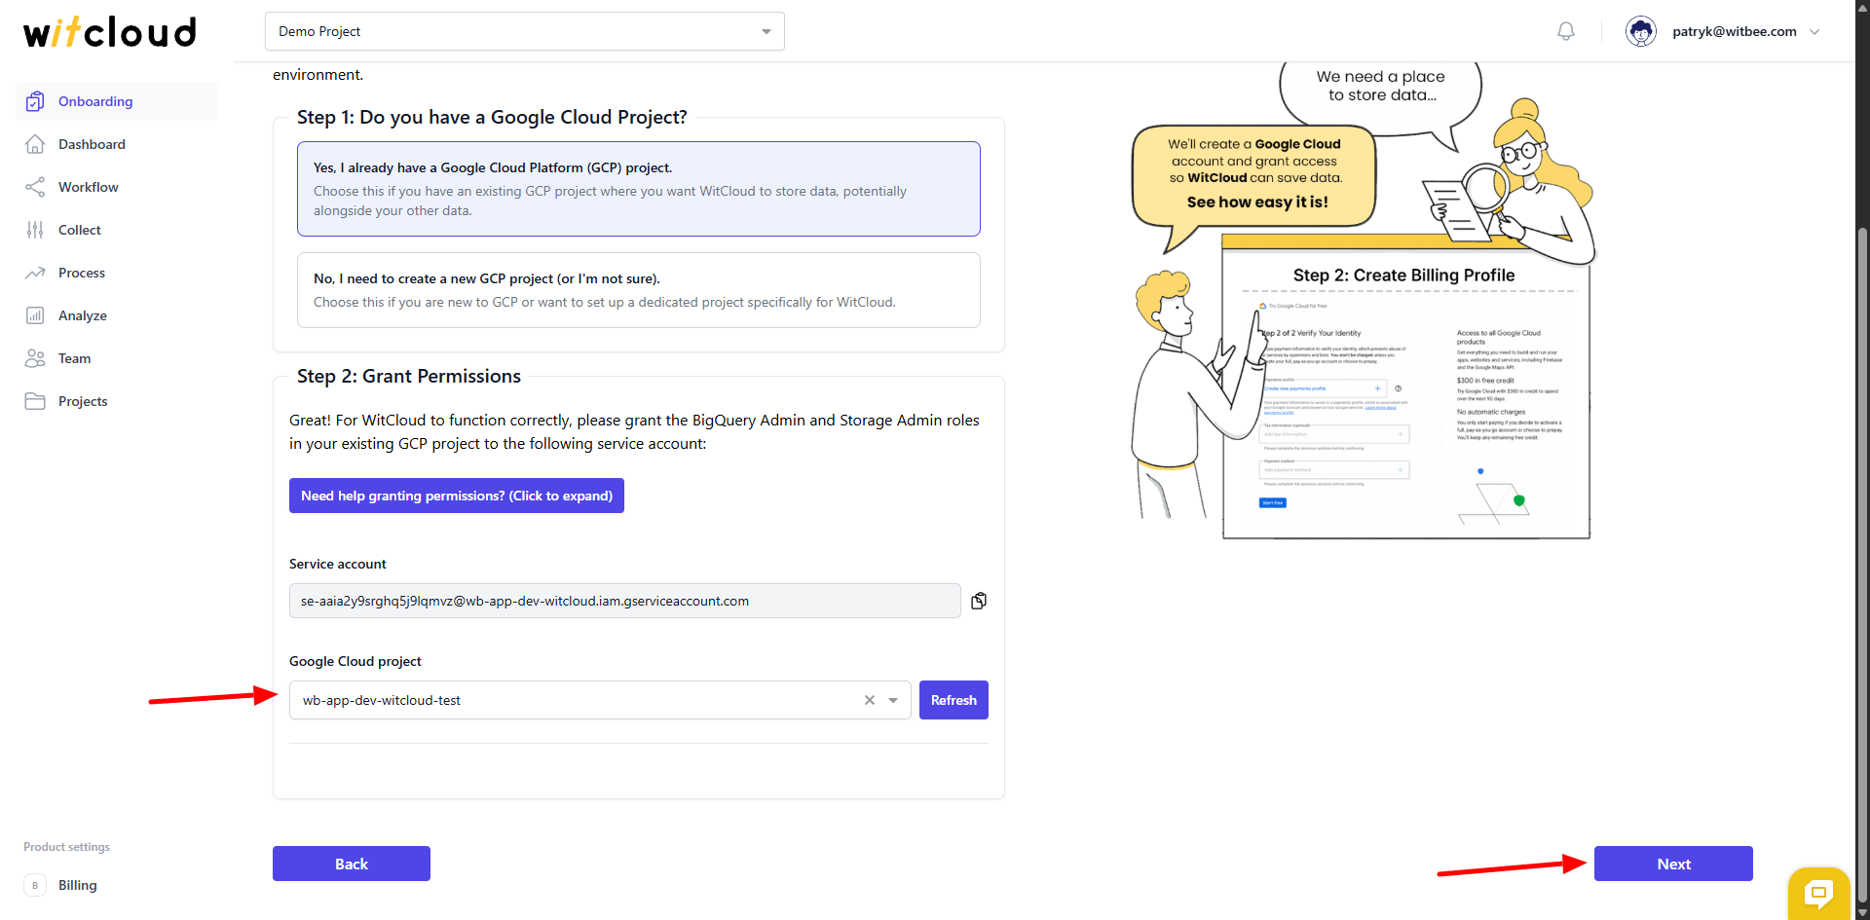Screen dimensions: 1870x920
Task: Expand the Google Cloud project dropdown arrow
Action: pyautogui.click(x=893, y=700)
